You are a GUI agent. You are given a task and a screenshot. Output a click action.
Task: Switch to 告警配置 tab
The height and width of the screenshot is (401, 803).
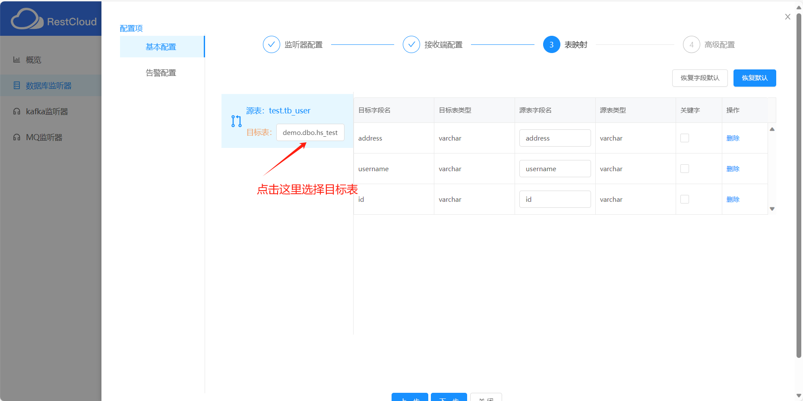point(162,72)
